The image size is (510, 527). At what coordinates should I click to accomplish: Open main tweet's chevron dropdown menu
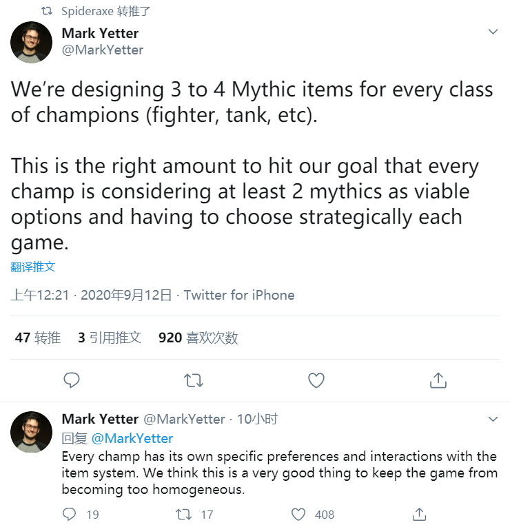pyautogui.click(x=493, y=32)
